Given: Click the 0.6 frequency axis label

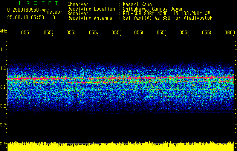Looking at the screenshot, I should pyautogui.click(x=3, y=143).
